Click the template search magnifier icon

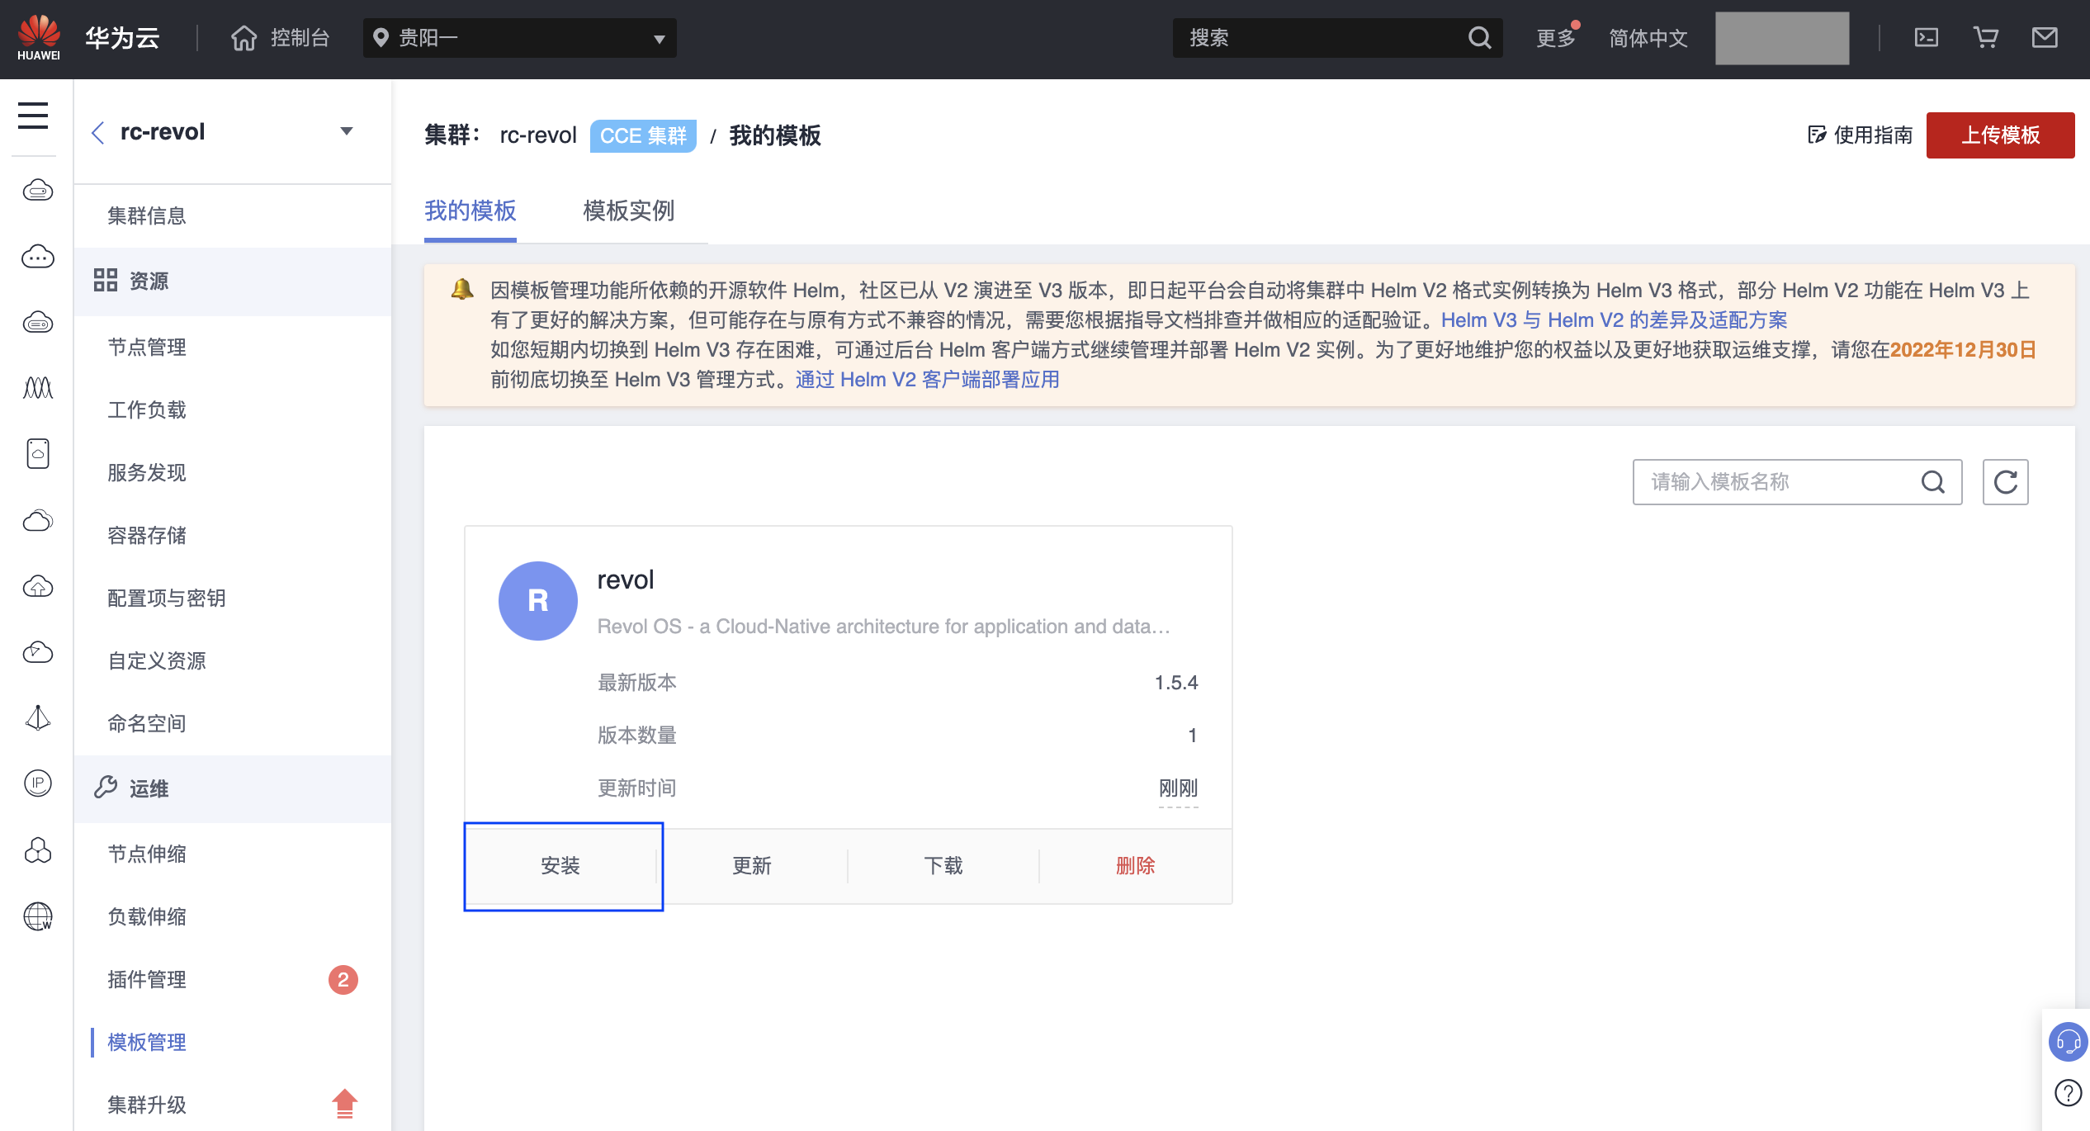coord(1933,482)
